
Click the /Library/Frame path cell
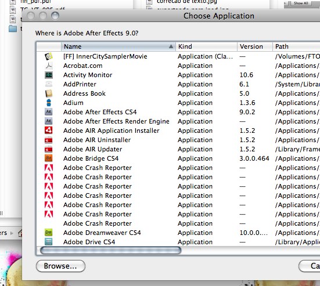tap(297, 149)
